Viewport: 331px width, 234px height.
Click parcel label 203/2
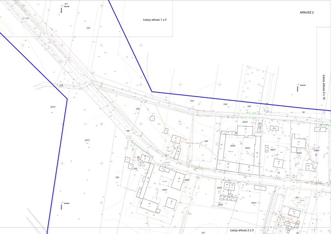pos(233,146)
